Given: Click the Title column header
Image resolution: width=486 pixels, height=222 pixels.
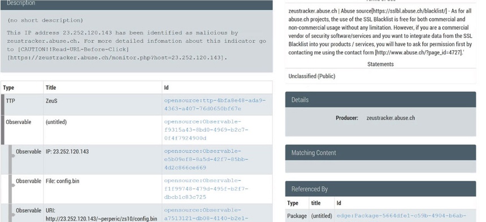Looking at the screenshot, I should tap(51, 87).
